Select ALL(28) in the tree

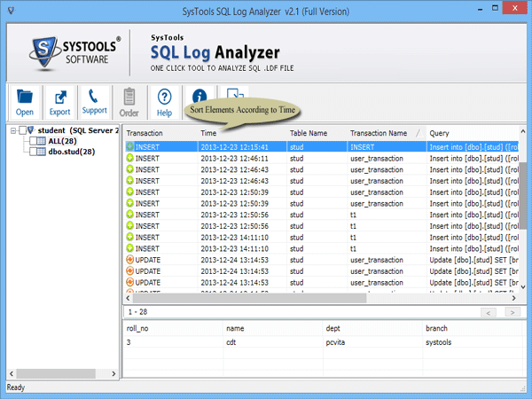coord(62,141)
